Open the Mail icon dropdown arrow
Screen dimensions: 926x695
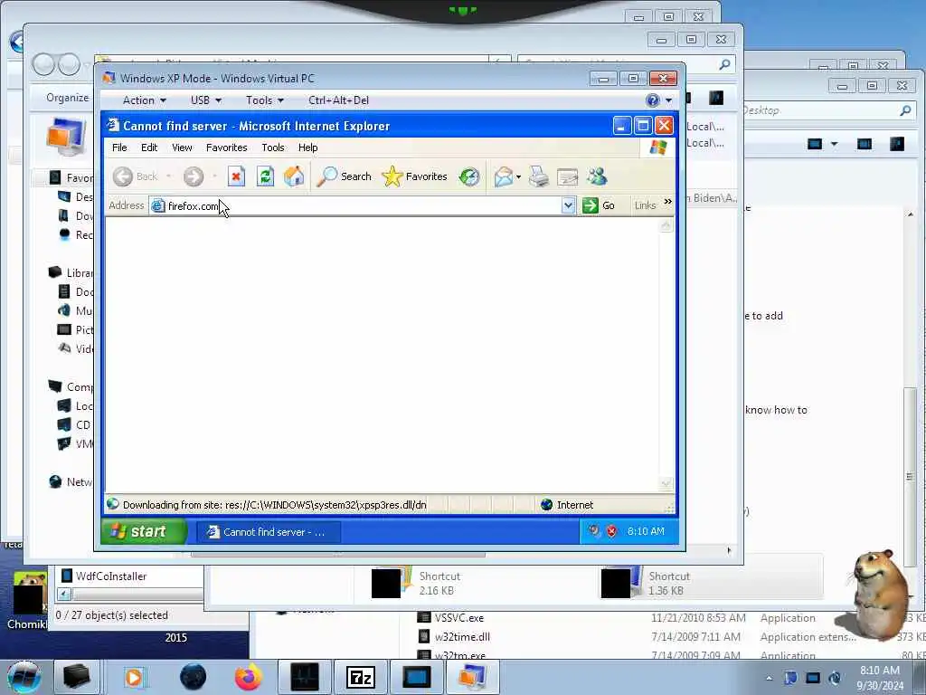tap(518, 176)
